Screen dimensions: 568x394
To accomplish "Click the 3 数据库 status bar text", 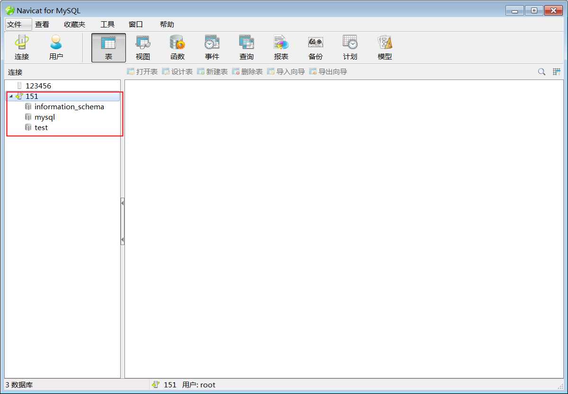I will coord(19,385).
